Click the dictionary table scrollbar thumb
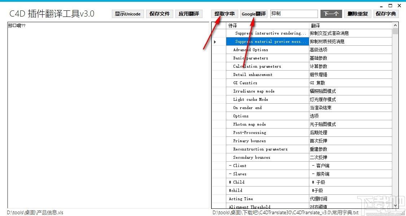Image resolution: width=406 pixels, height=216 pixels. [396, 31]
